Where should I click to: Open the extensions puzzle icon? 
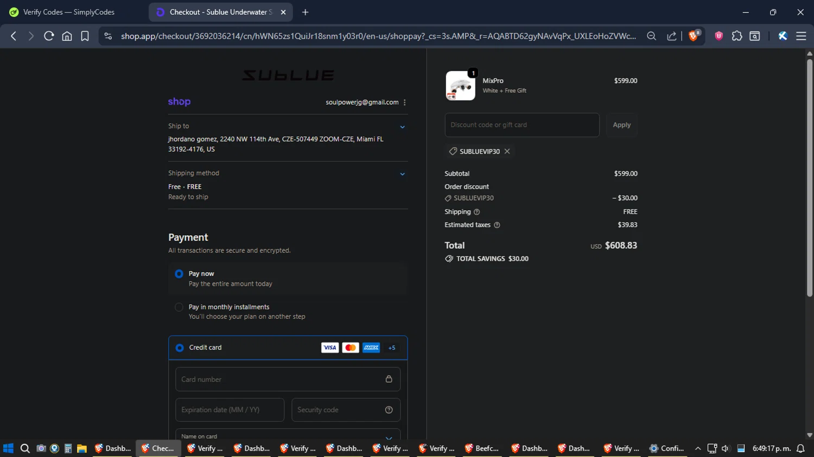(736, 36)
